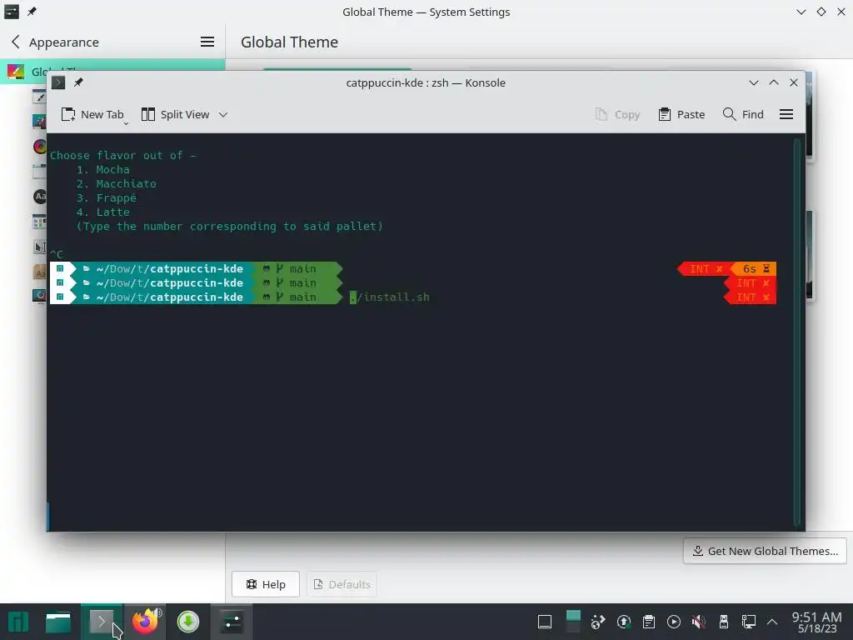
Task: Go back from Appearance in System Settings
Action: [16, 42]
